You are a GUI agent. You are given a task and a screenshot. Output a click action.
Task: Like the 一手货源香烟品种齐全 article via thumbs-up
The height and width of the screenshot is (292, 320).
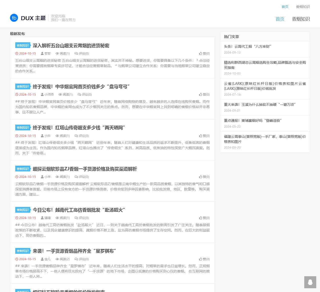click(x=200, y=259)
